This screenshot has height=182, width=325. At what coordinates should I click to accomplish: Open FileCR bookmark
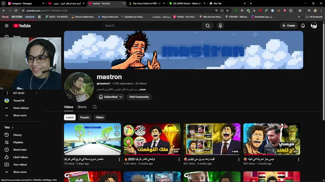tap(57, 17)
